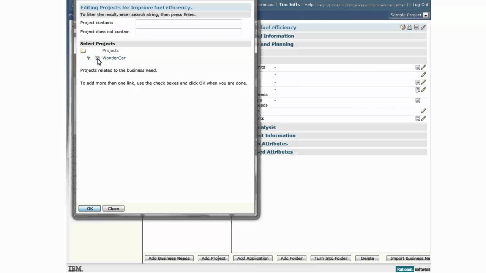Image resolution: width=486 pixels, height=273 pixels.
Task: Click the pencil edit icon in title row
Action: (x=423, y=27)
